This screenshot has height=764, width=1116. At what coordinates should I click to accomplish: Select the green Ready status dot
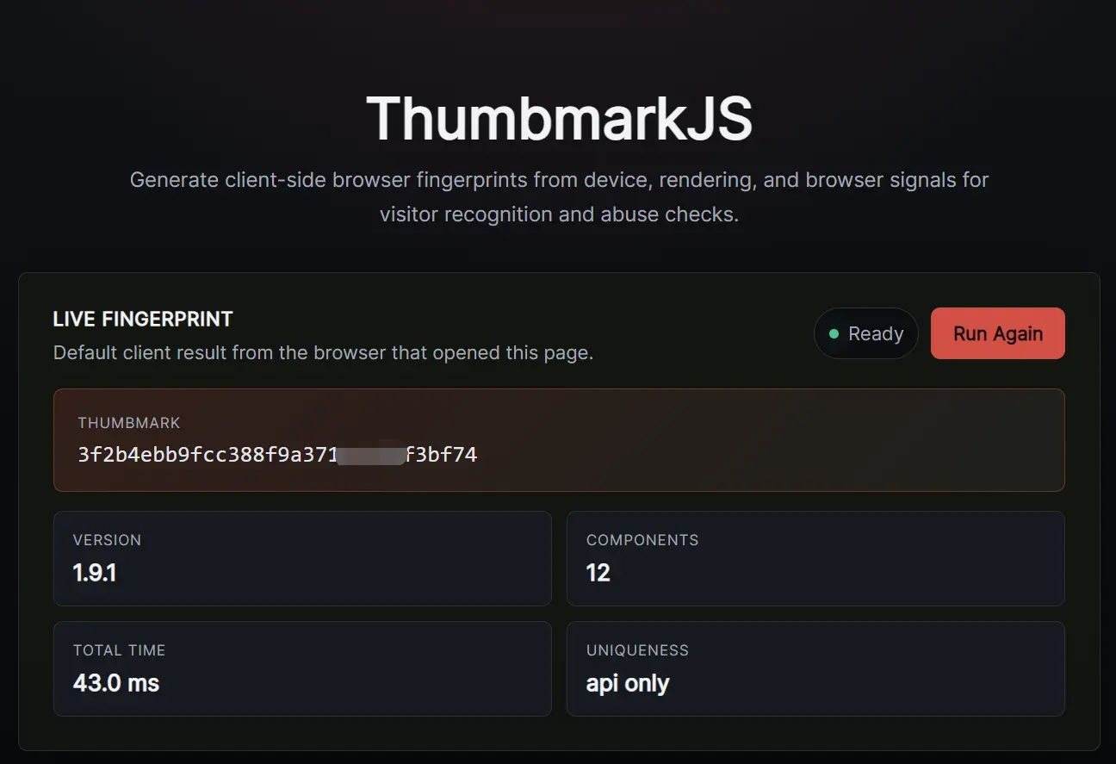833,334
